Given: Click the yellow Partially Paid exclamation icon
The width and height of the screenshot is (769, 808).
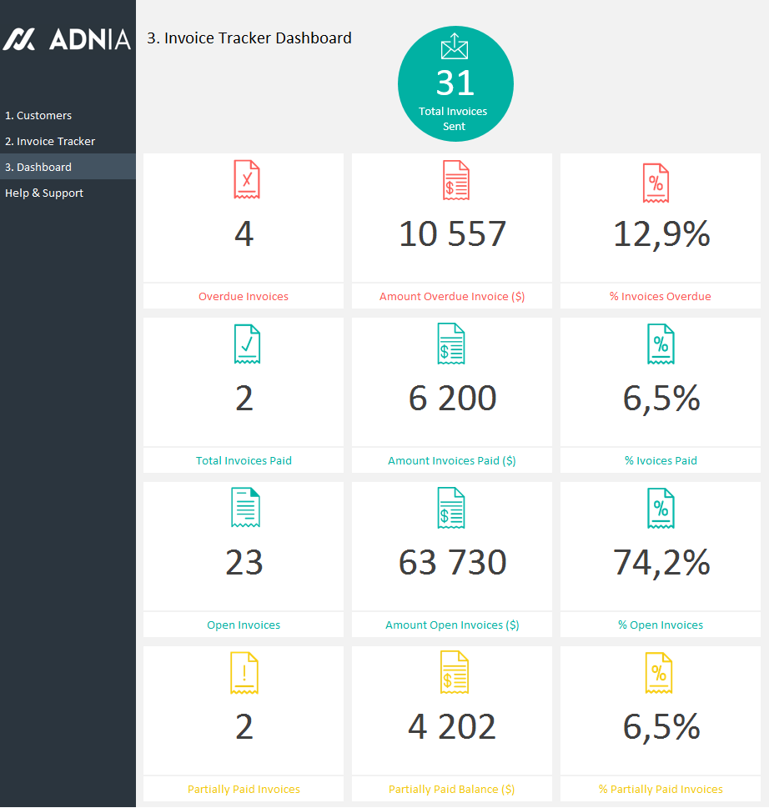Looking at the screenshot, I should coord(244,672).
